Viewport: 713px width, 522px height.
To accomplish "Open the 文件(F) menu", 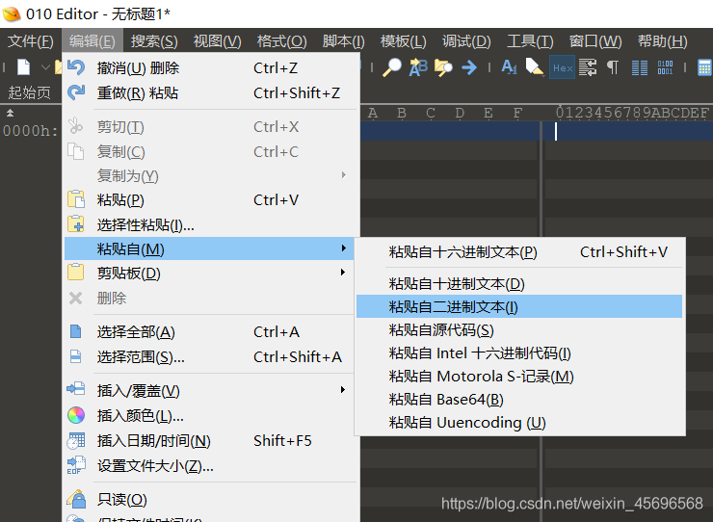I will point(31,41).
